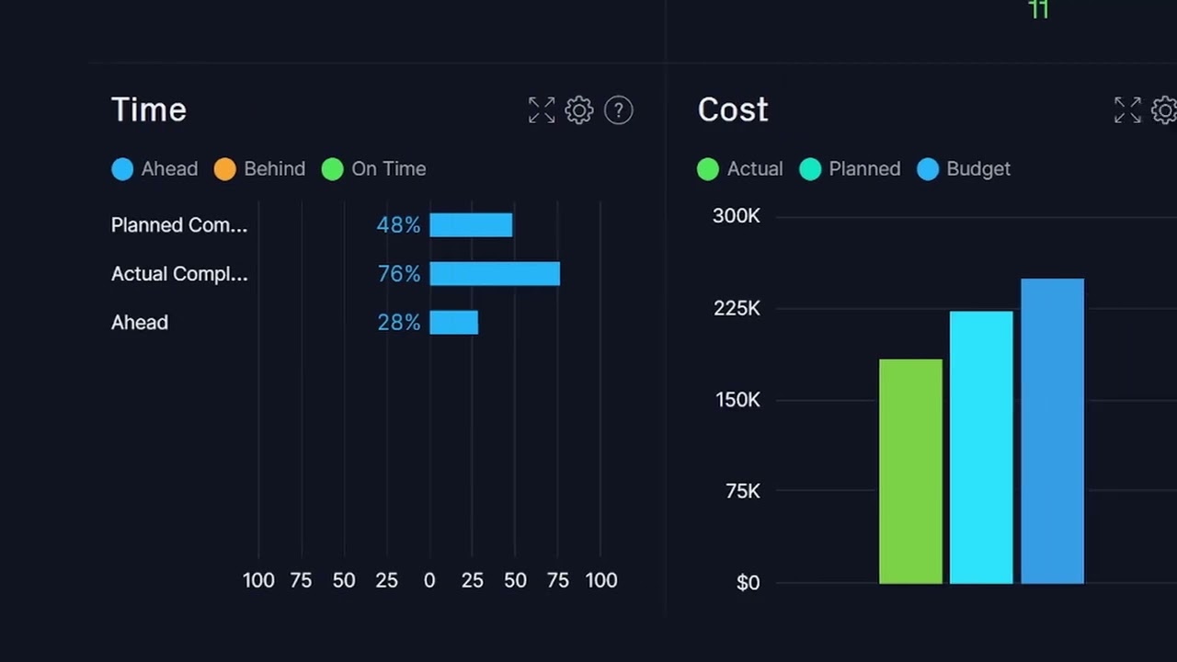
Task: Click the Ahead 28% bar
Action: click(454, 323)
